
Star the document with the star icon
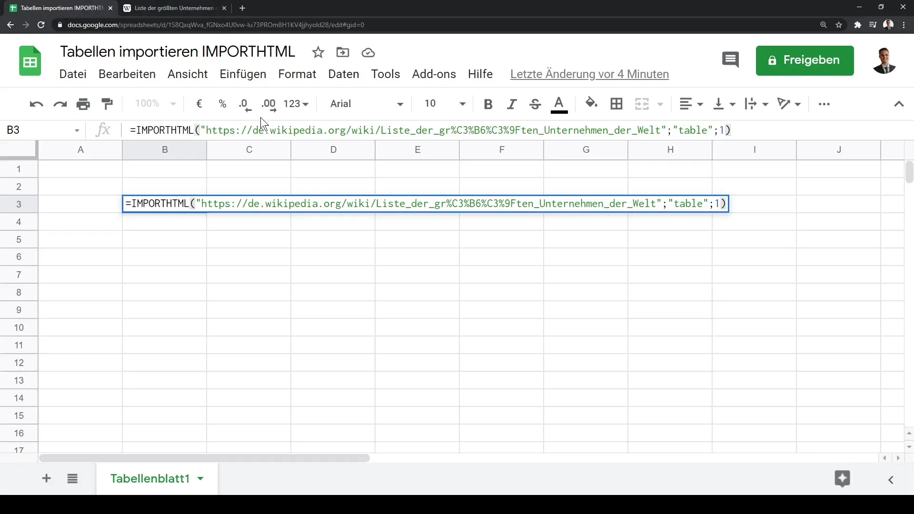318,52
